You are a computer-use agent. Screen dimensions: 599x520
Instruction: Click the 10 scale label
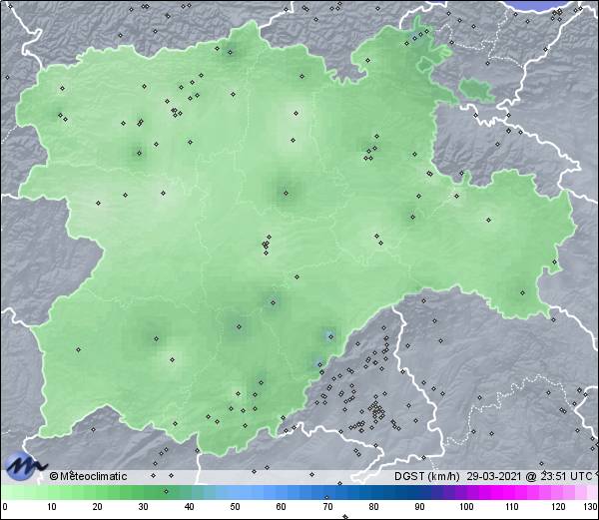coord(52,507)
